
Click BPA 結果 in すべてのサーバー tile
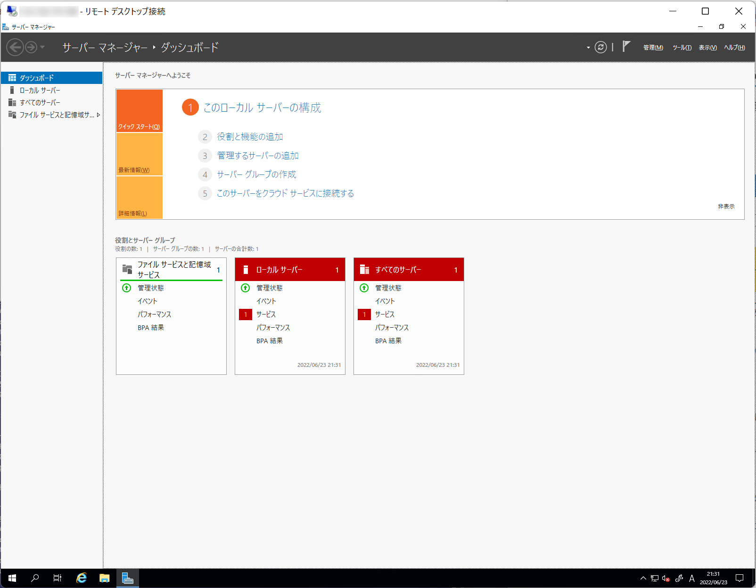click(388, 341)
